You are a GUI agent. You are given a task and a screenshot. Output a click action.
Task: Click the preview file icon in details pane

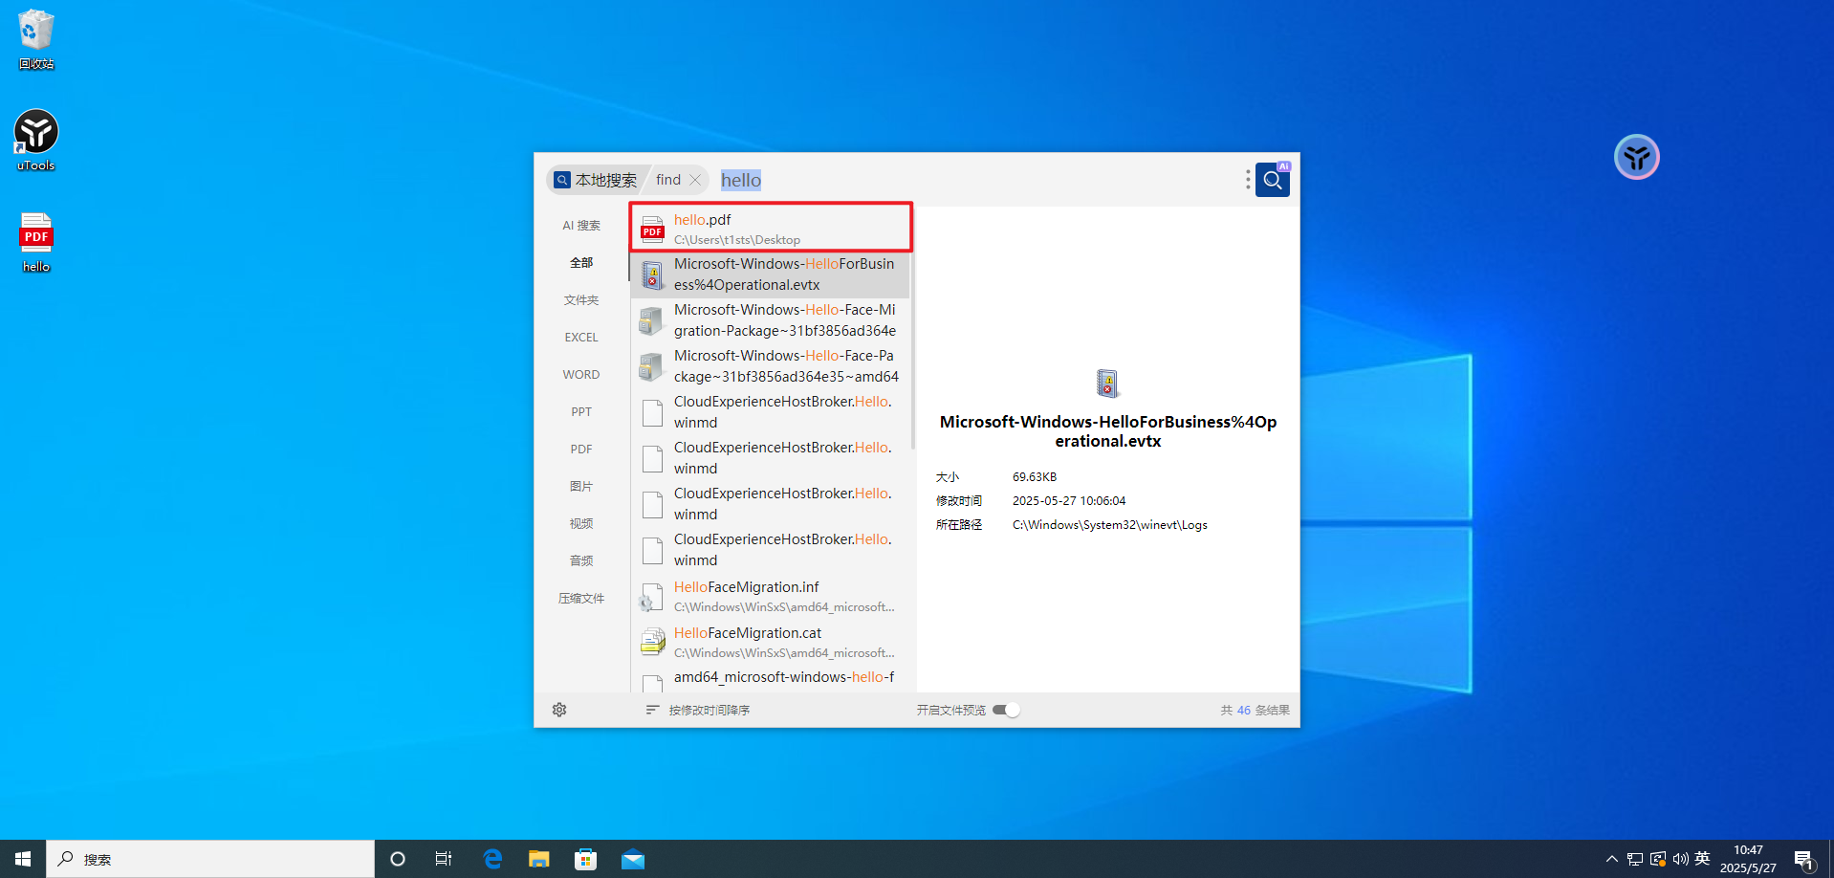coord(1107,384)
